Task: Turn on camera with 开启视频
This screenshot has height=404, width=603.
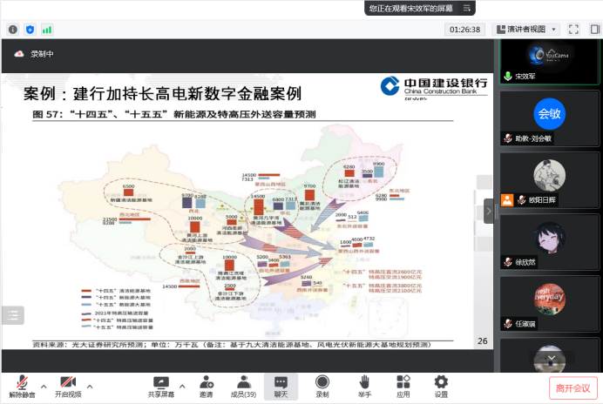Action: 68,387
